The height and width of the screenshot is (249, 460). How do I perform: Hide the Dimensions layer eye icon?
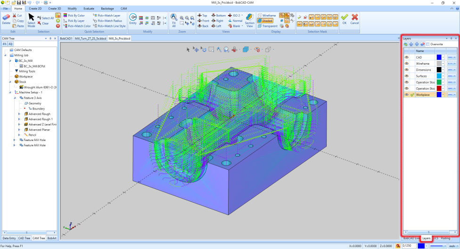(407, 70)
